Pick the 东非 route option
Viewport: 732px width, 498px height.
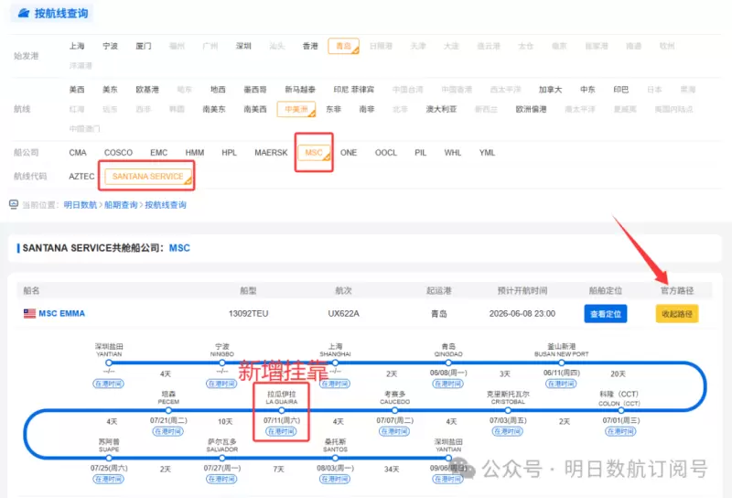pos(333,109)
